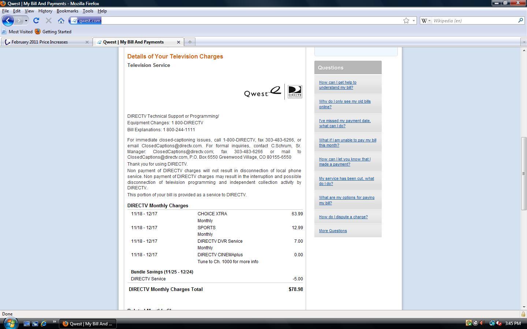Image resolution: width=527 pixels, height=329 pixels.
Task: Close the February 2011 Price Increases tab
Action: click(x=87, y=42)
